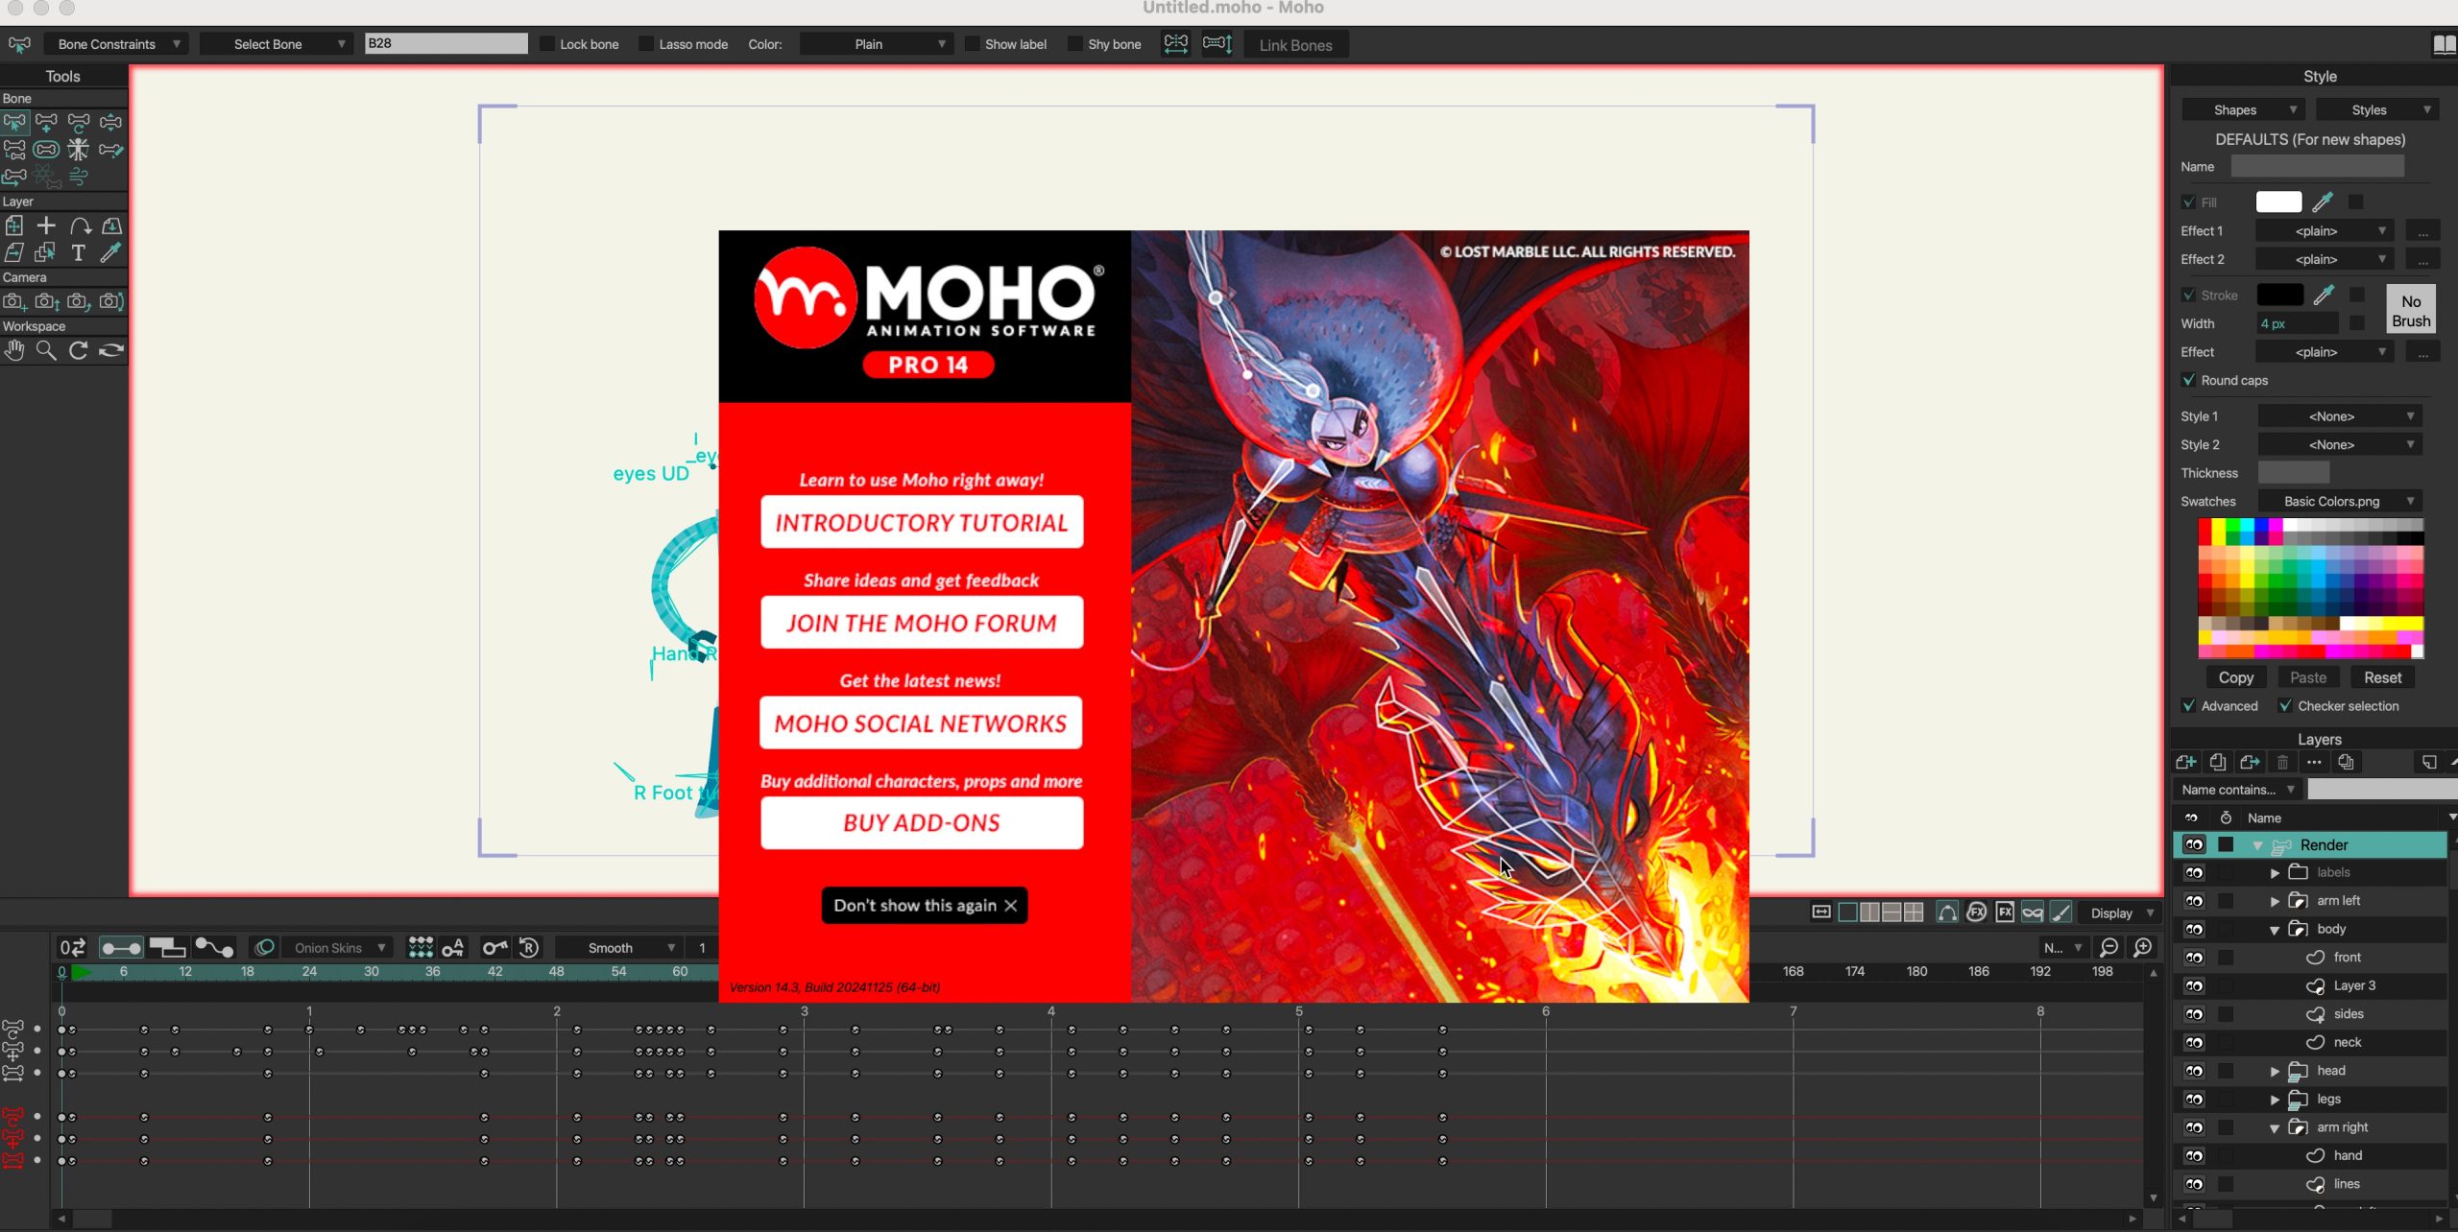Screen dimensions: 2458x1232
Task: Toggle the Onion Skins circles icon
Action: (264, 948)
